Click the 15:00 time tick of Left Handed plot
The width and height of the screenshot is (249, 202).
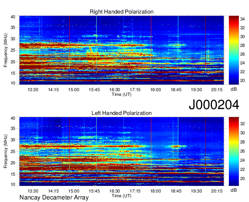coord(74,191)
